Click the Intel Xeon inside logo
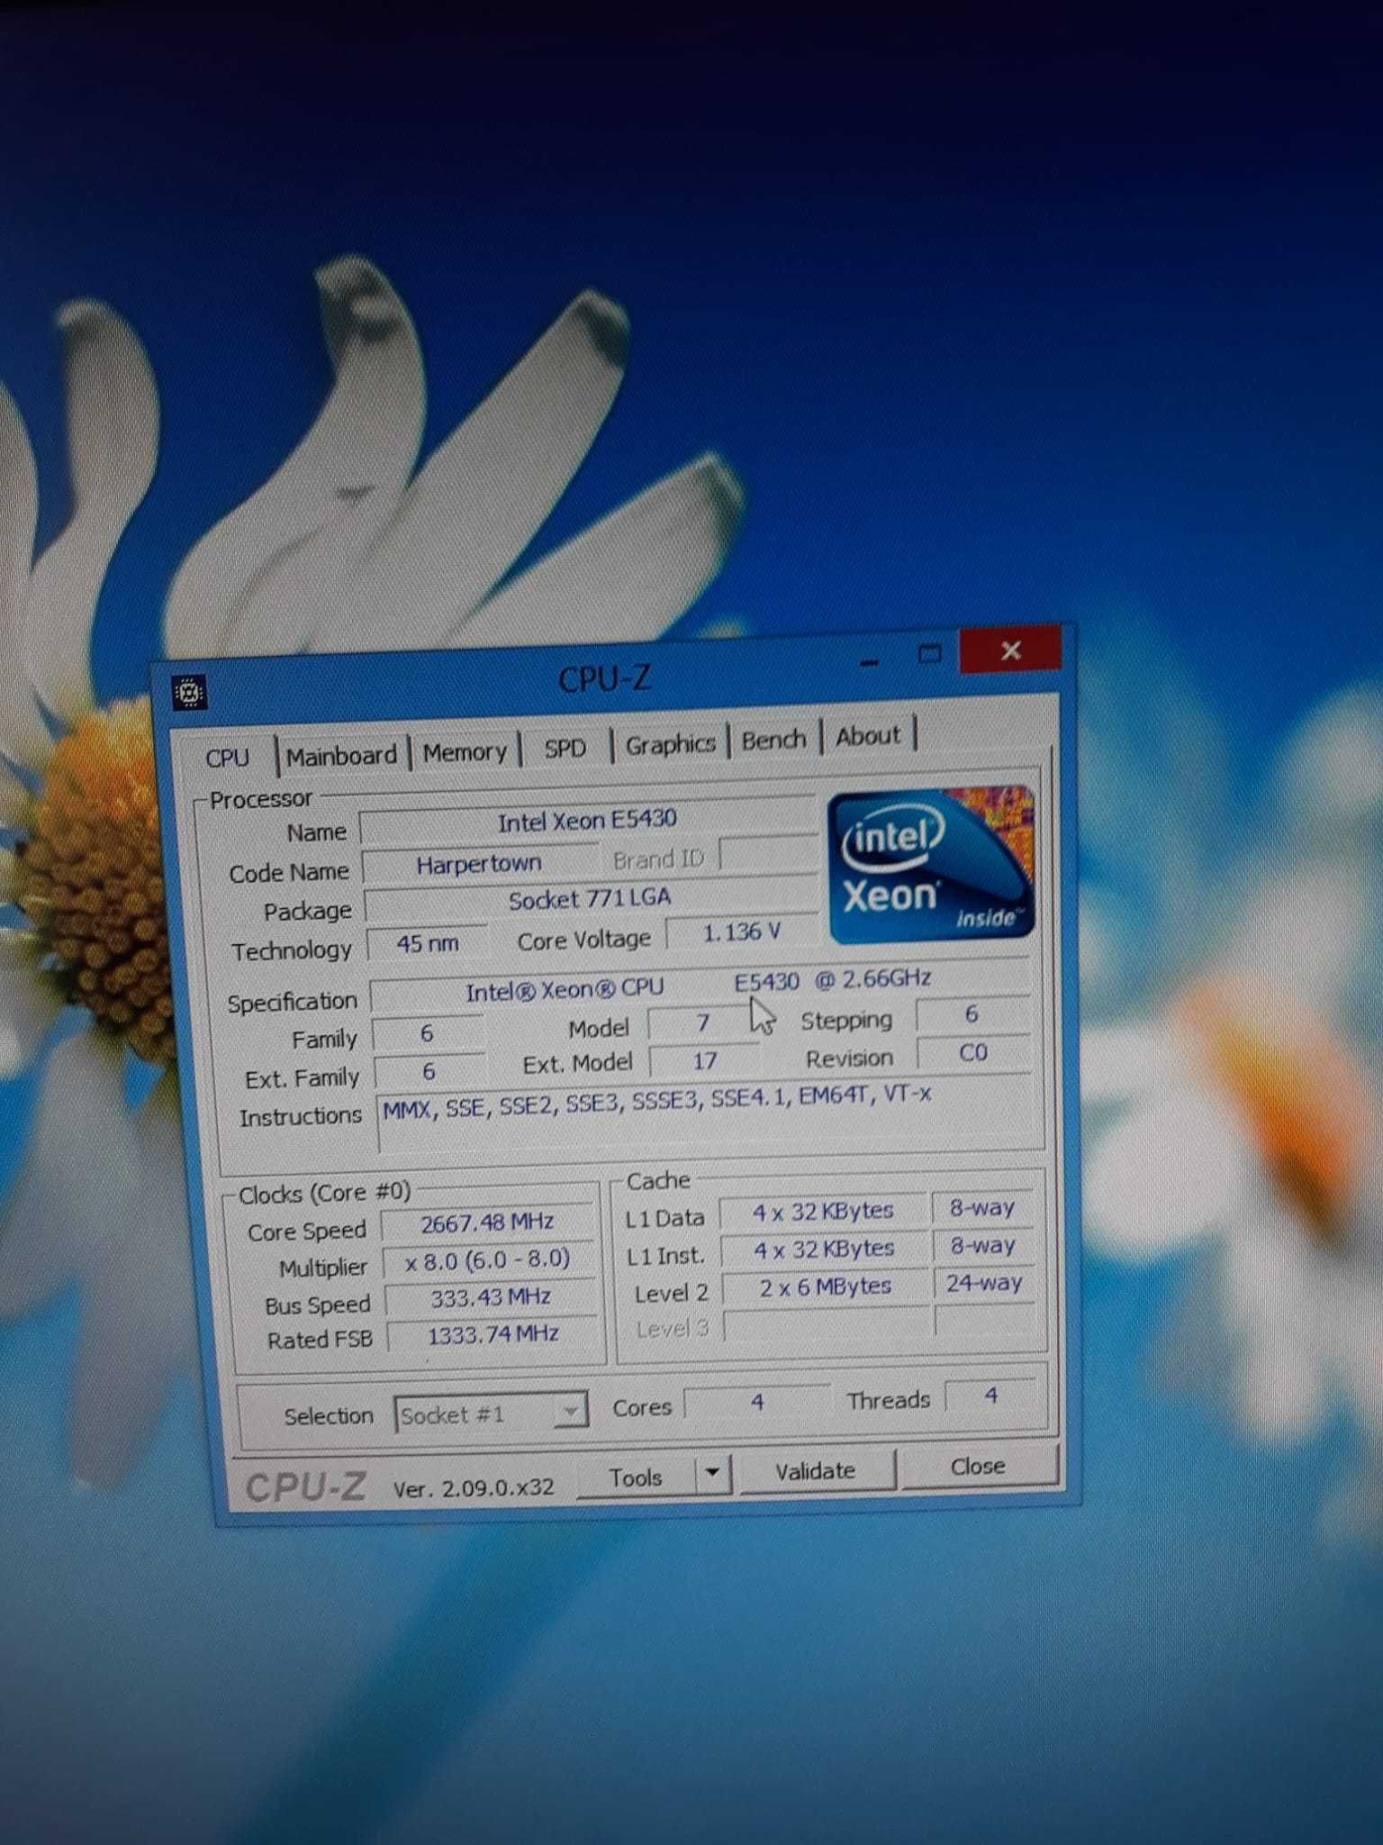This screenshot has width=1383, height=1845. click(931, 866)
